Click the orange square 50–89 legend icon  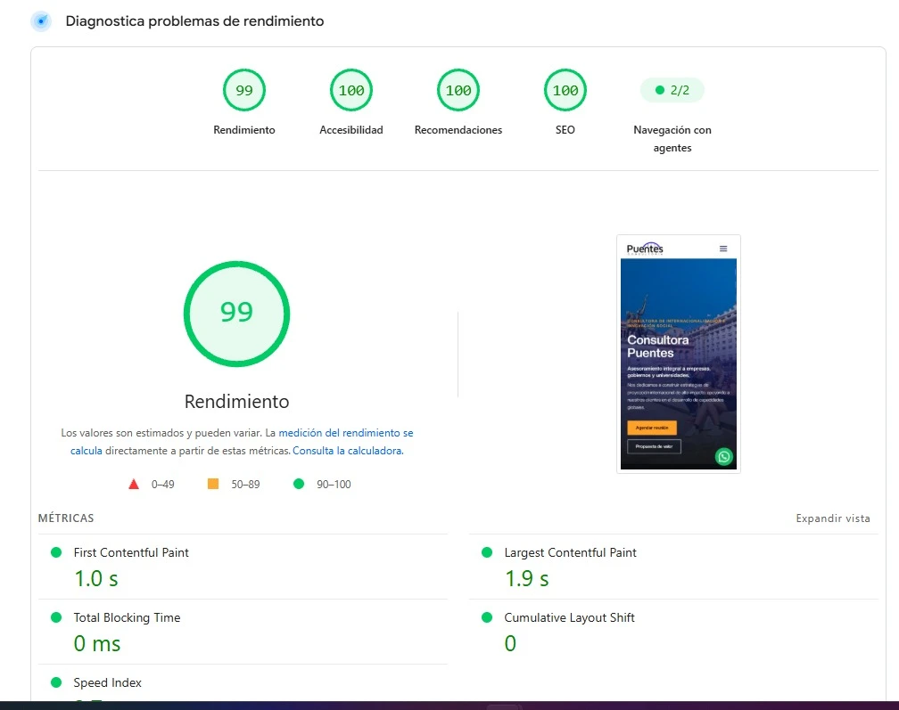(212, 484)
